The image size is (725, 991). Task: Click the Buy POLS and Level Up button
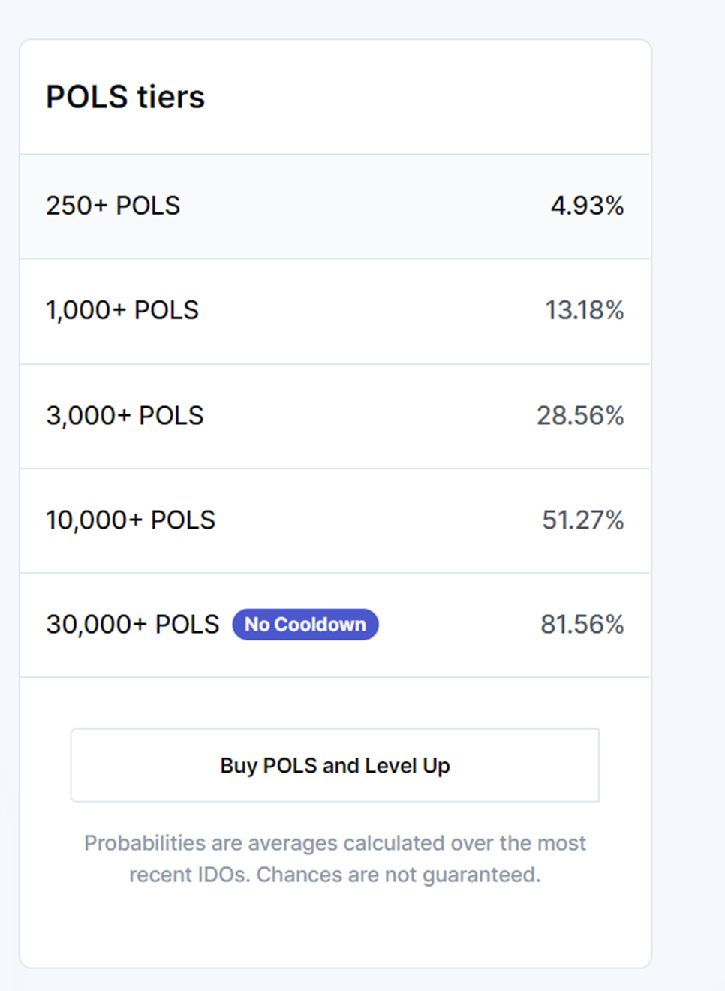click(x=335, y=765)
